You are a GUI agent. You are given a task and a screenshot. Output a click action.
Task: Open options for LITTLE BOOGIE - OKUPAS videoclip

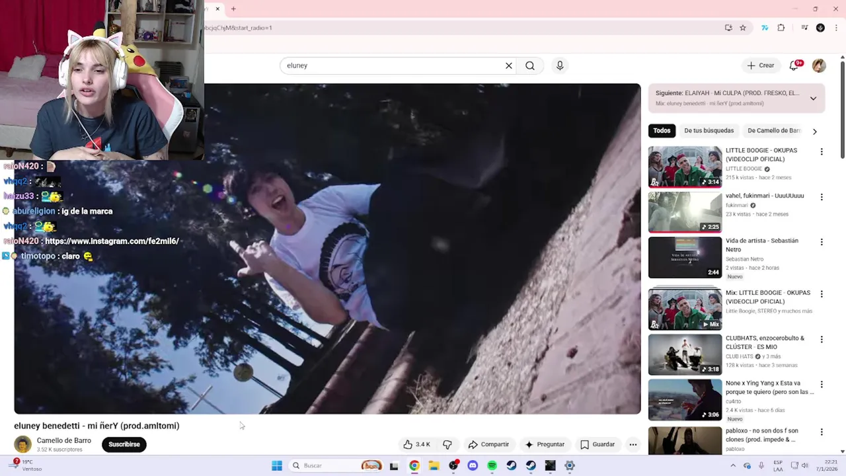coord(822,152)
